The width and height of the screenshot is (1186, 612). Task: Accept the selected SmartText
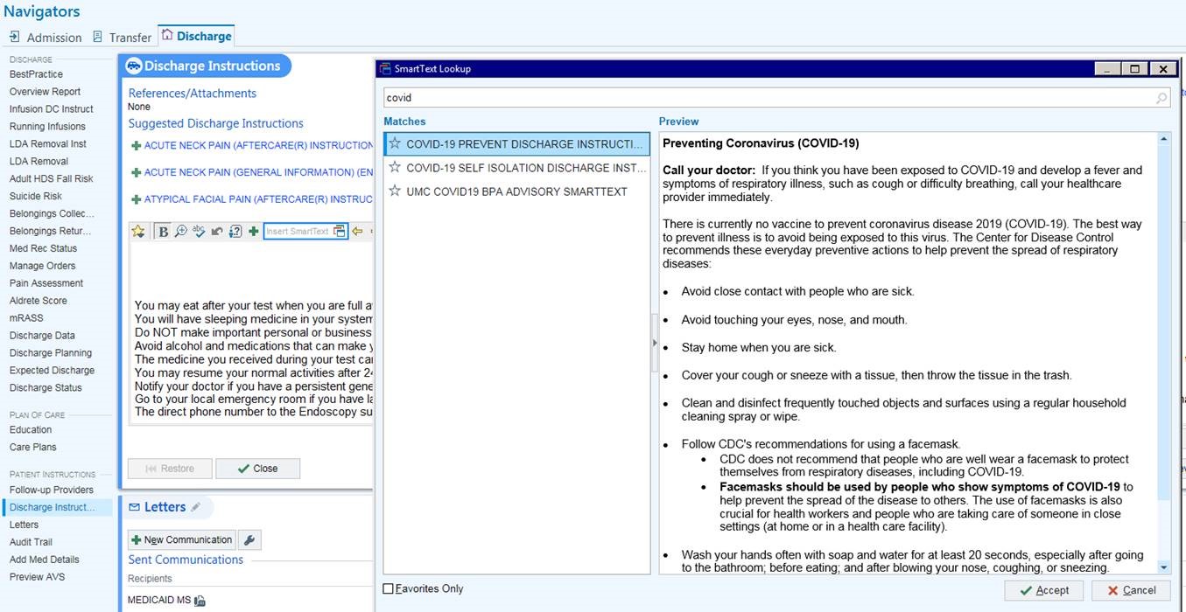(x=1045, y=590)
